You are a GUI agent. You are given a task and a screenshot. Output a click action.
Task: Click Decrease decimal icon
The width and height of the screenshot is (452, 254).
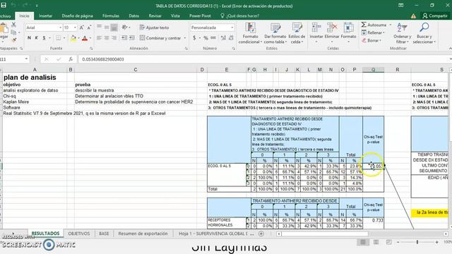point(231,38)
